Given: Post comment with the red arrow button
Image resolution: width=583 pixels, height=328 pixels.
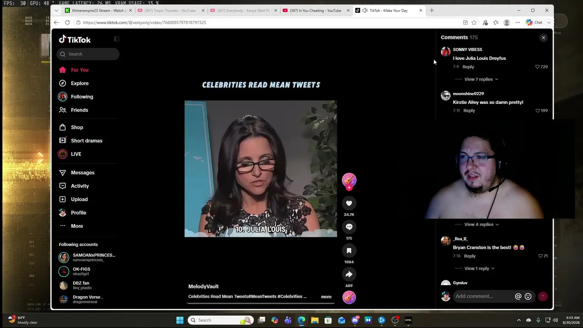Looking at the screenshot, I should pos(543,297).
